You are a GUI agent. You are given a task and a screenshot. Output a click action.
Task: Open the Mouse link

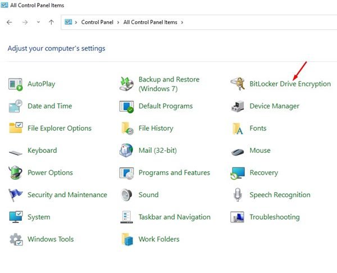click(x=260, y=151)
